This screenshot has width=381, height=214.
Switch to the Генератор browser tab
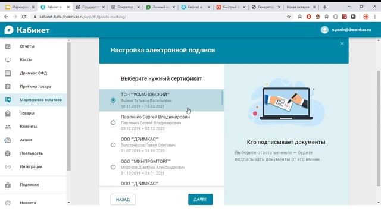tap(266, 7)
